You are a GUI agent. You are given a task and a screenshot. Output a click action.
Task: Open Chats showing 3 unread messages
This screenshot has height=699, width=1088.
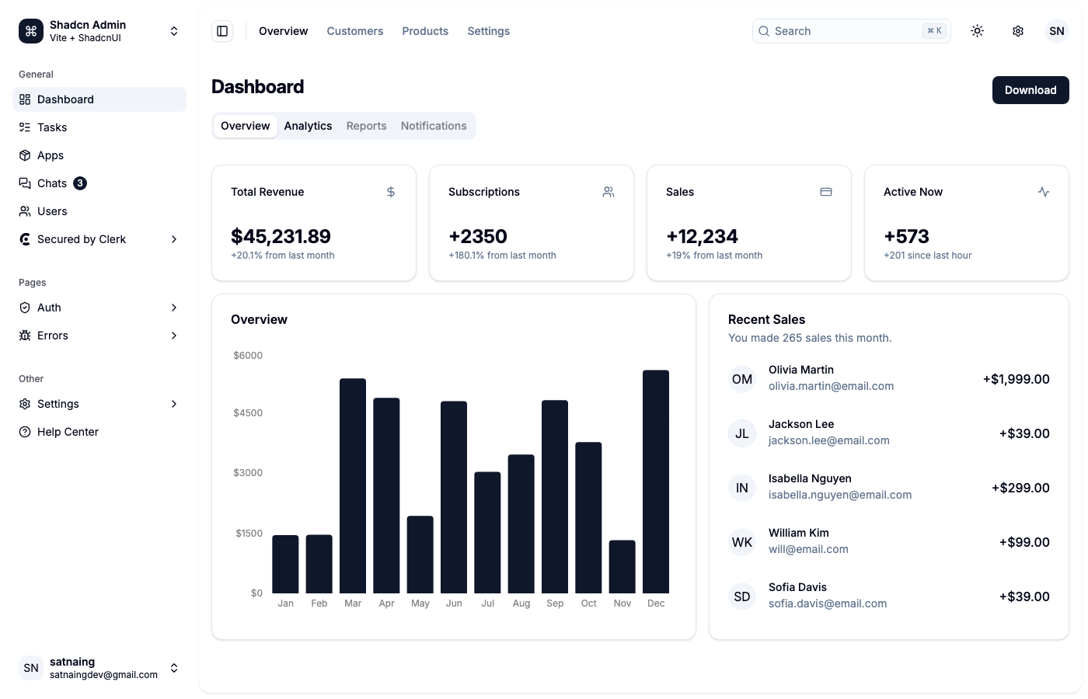click(52, 183)
